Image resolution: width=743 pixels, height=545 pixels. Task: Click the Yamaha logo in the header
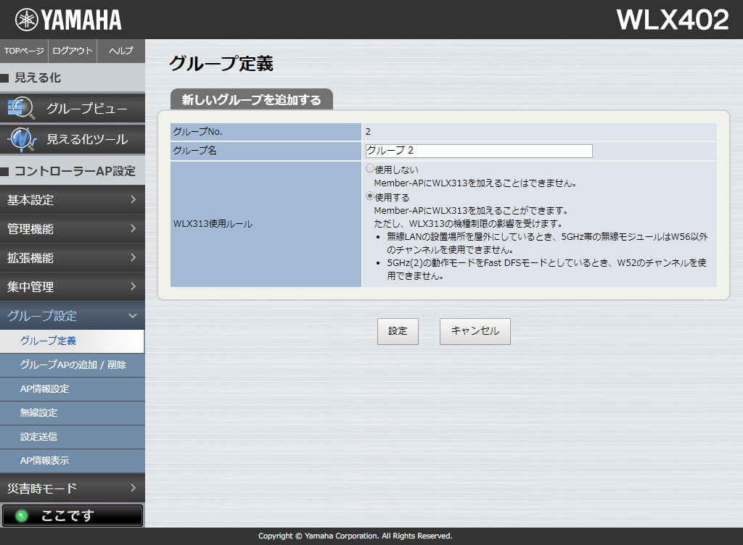tap(68, 20)
